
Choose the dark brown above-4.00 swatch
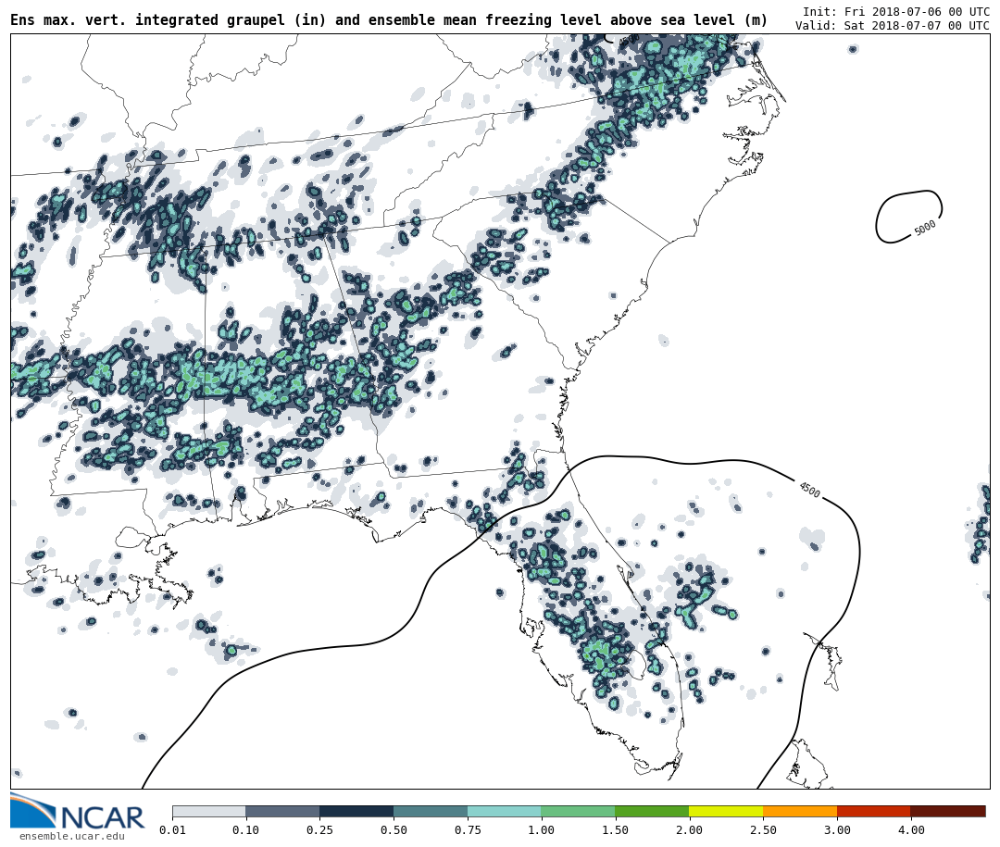point(948,811)
